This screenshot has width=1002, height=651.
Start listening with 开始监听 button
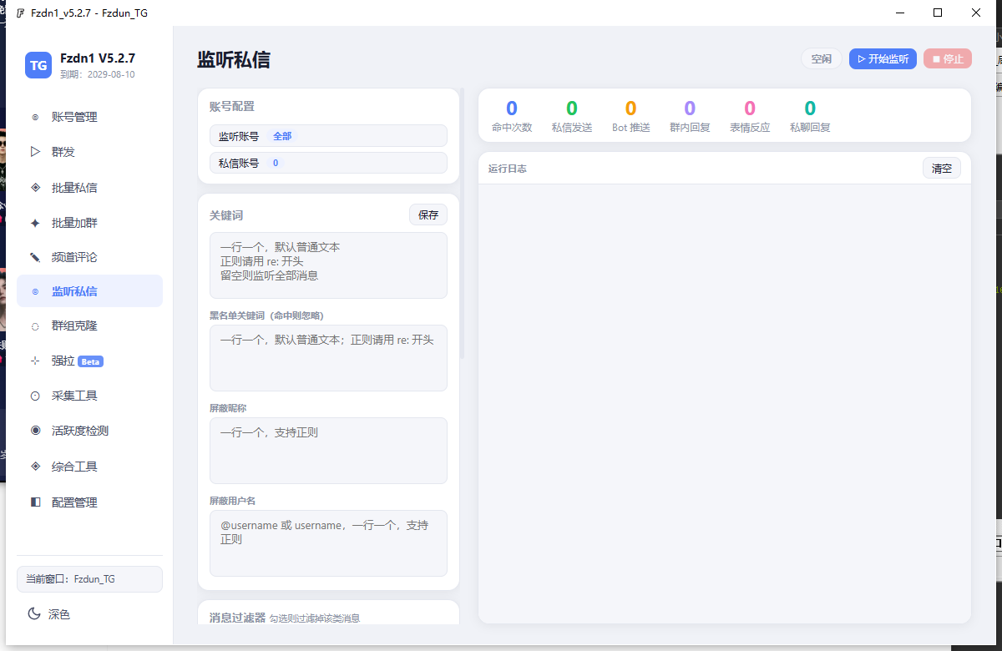[883, 59]
